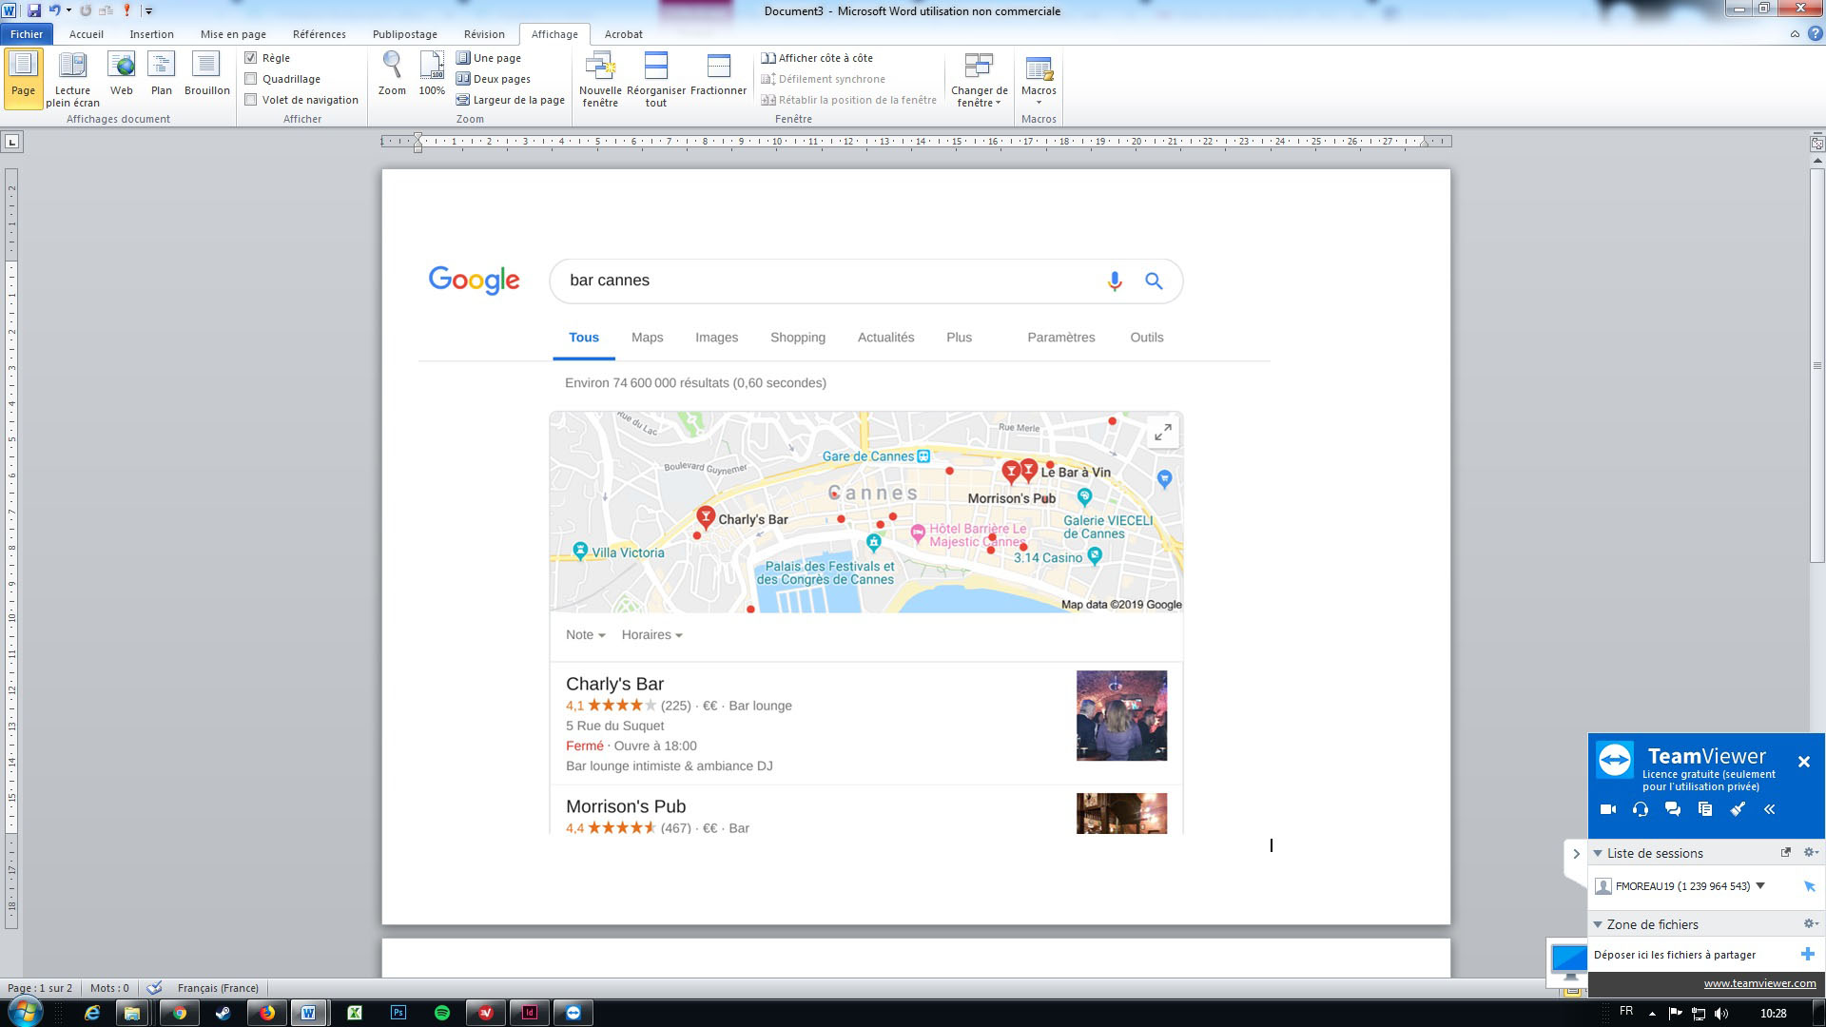Click Fractionner to split the window
This screenshot has height=1027, width=1826.
tap(718, 74)
